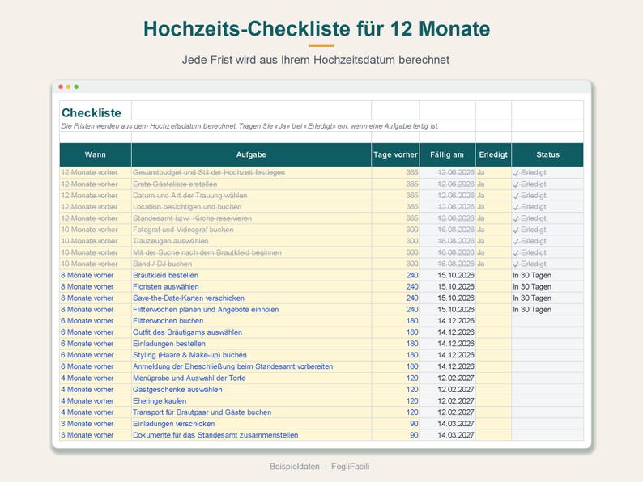Click the Erledigt input cell for Eheringe kaufen
Screen dimensions: 643x482
493,401
